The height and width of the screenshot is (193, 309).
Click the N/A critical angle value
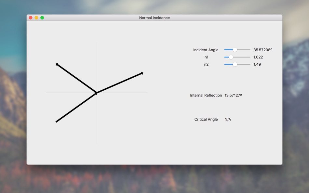tap(228, 119)
